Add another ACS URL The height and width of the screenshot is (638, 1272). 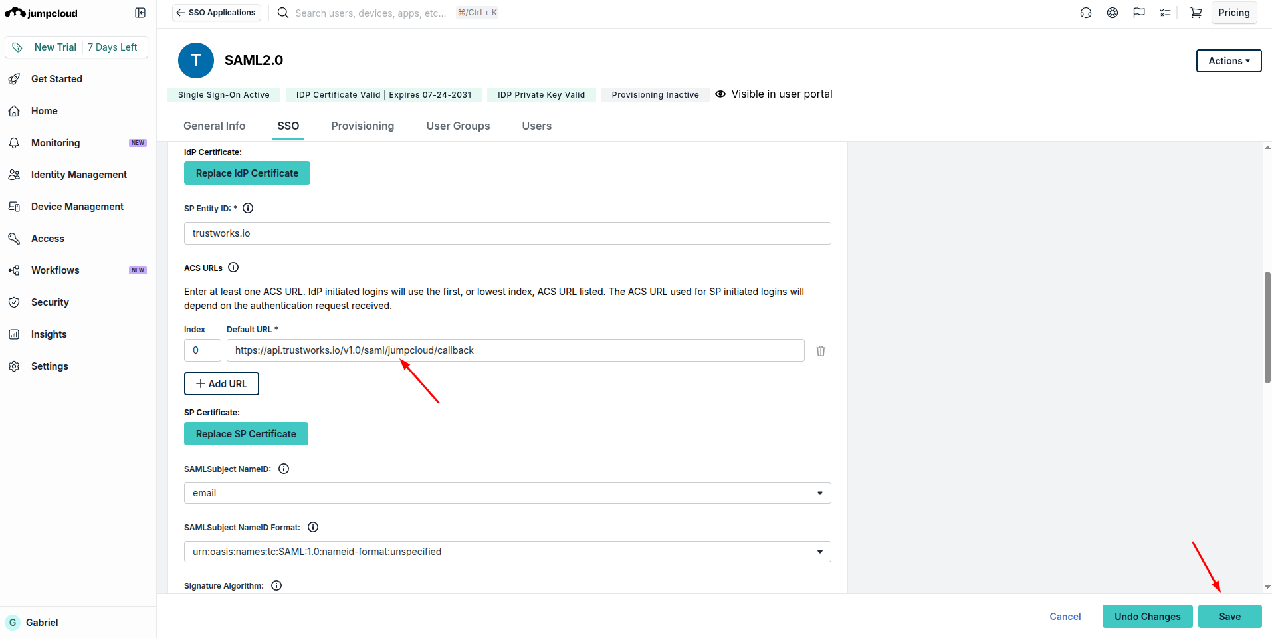(221, 384)
